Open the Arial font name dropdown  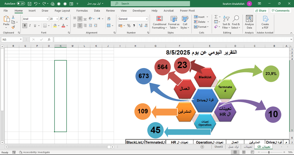(47, 19)
